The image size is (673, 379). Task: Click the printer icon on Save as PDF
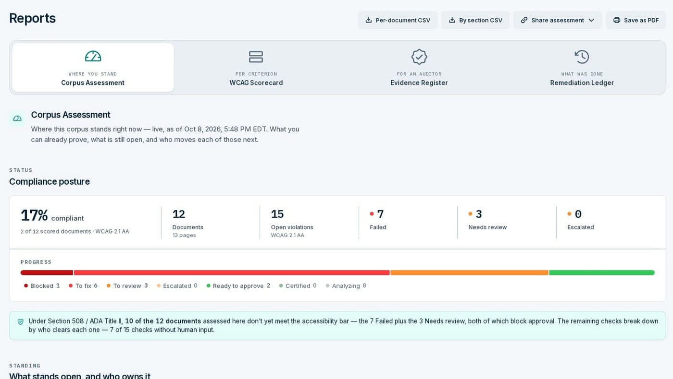click(x=617, y=20)
